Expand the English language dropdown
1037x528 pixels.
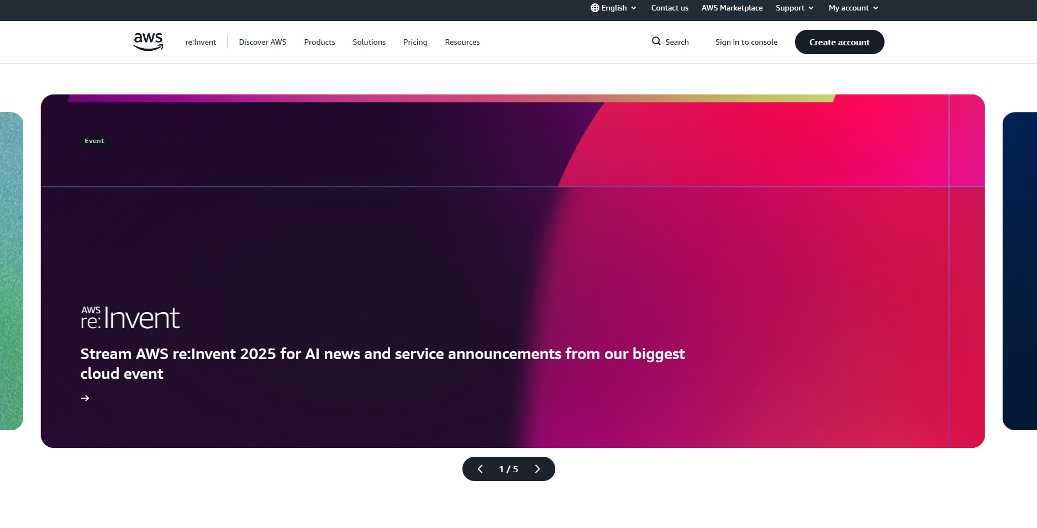click(614, 8)
